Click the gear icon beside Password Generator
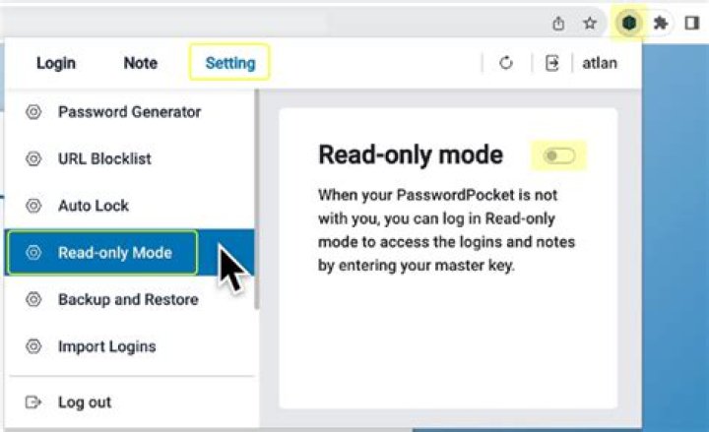Screen dimensions: 709x432 (x=33, y=111)
